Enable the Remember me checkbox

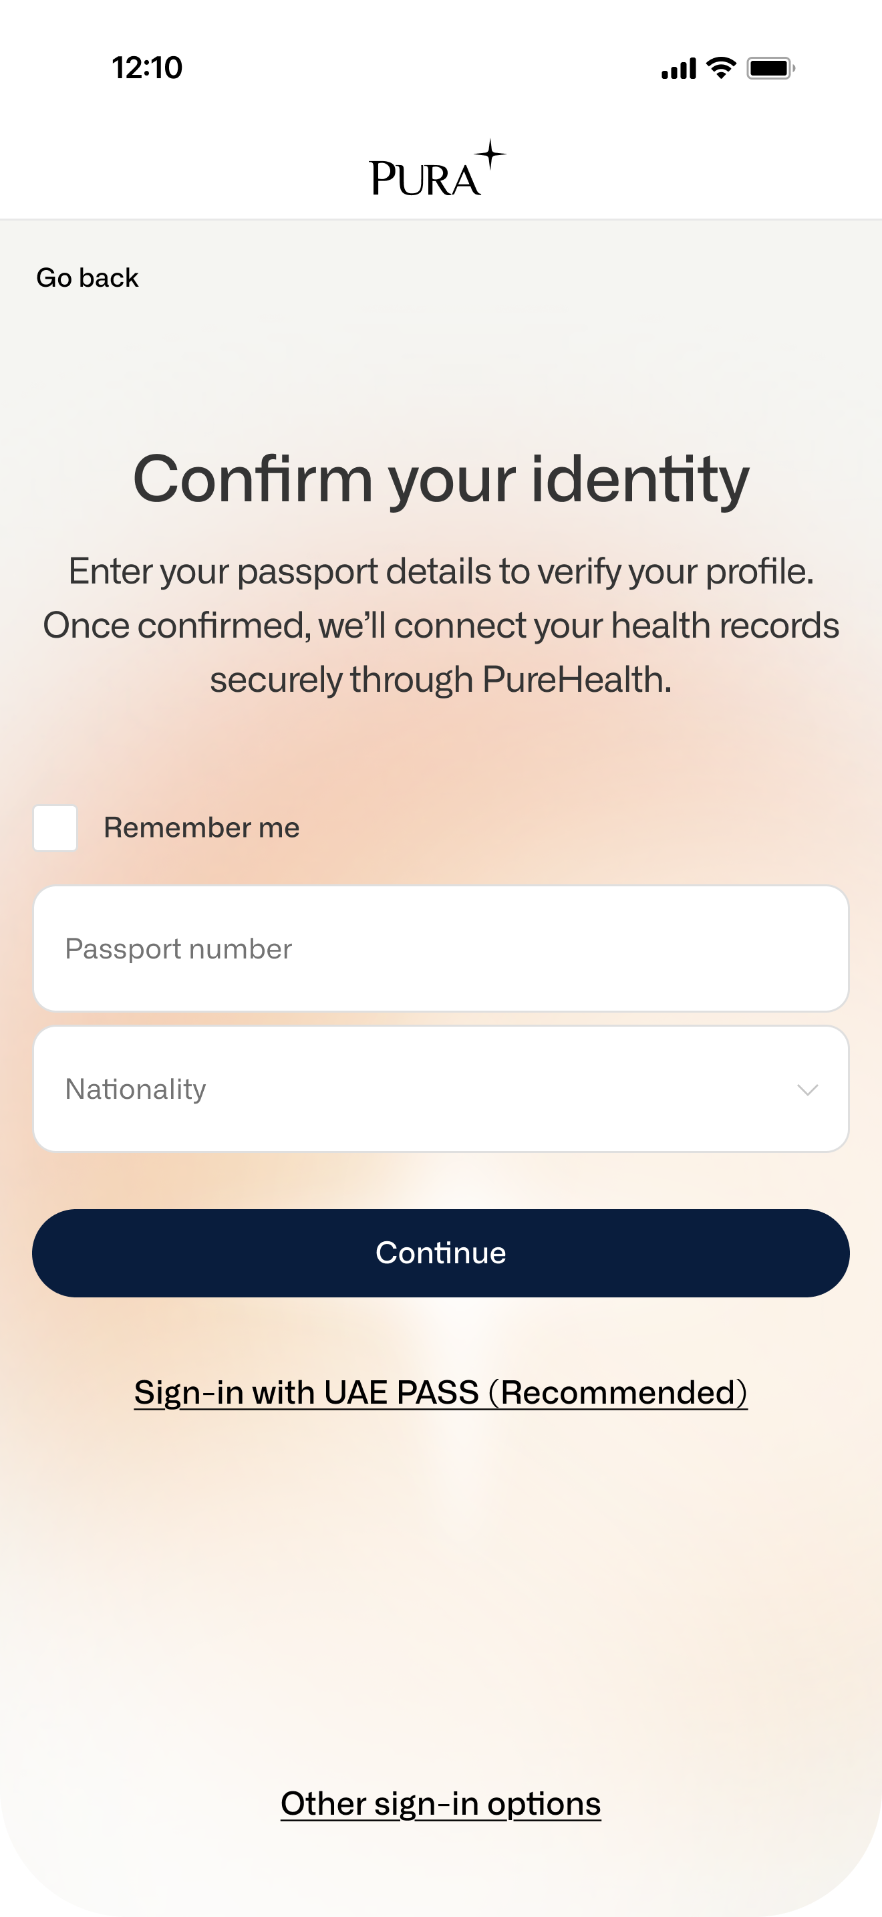pos(55,827)
